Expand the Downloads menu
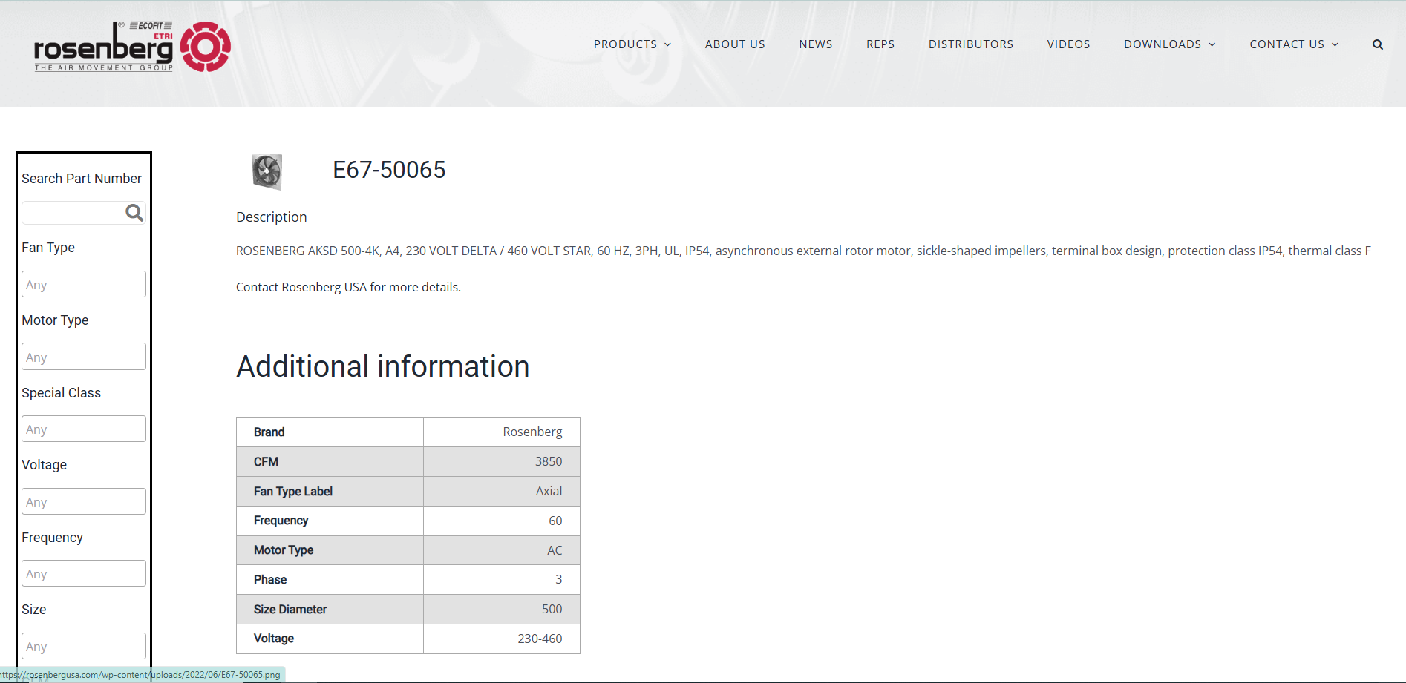Screen dimensions: 1406x683 coord(1170,44)
